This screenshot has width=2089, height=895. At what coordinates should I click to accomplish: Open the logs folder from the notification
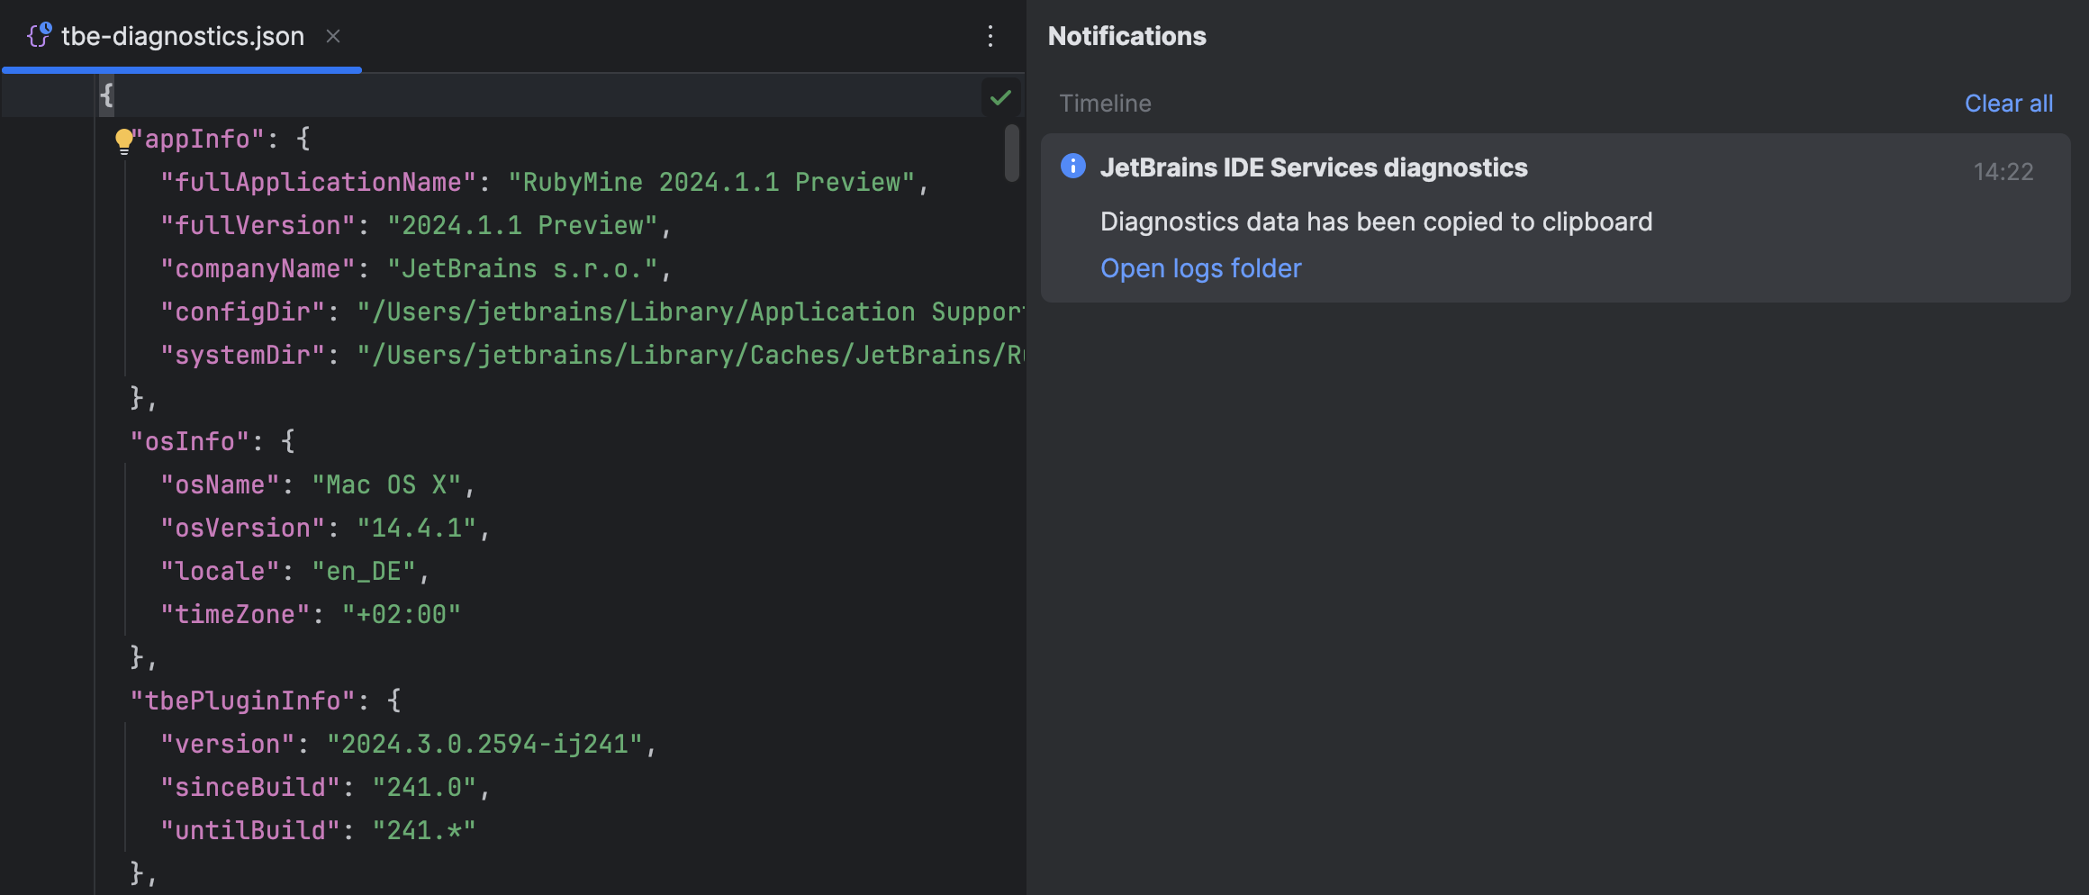pyautogui.click(x=1200, y=267)
